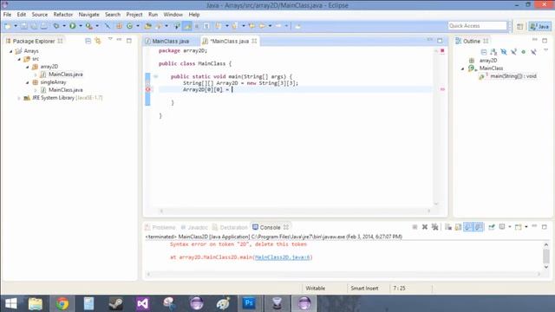Collapse All in Outline view
This screenshot has height=312, width=555.
pos(484,52)
